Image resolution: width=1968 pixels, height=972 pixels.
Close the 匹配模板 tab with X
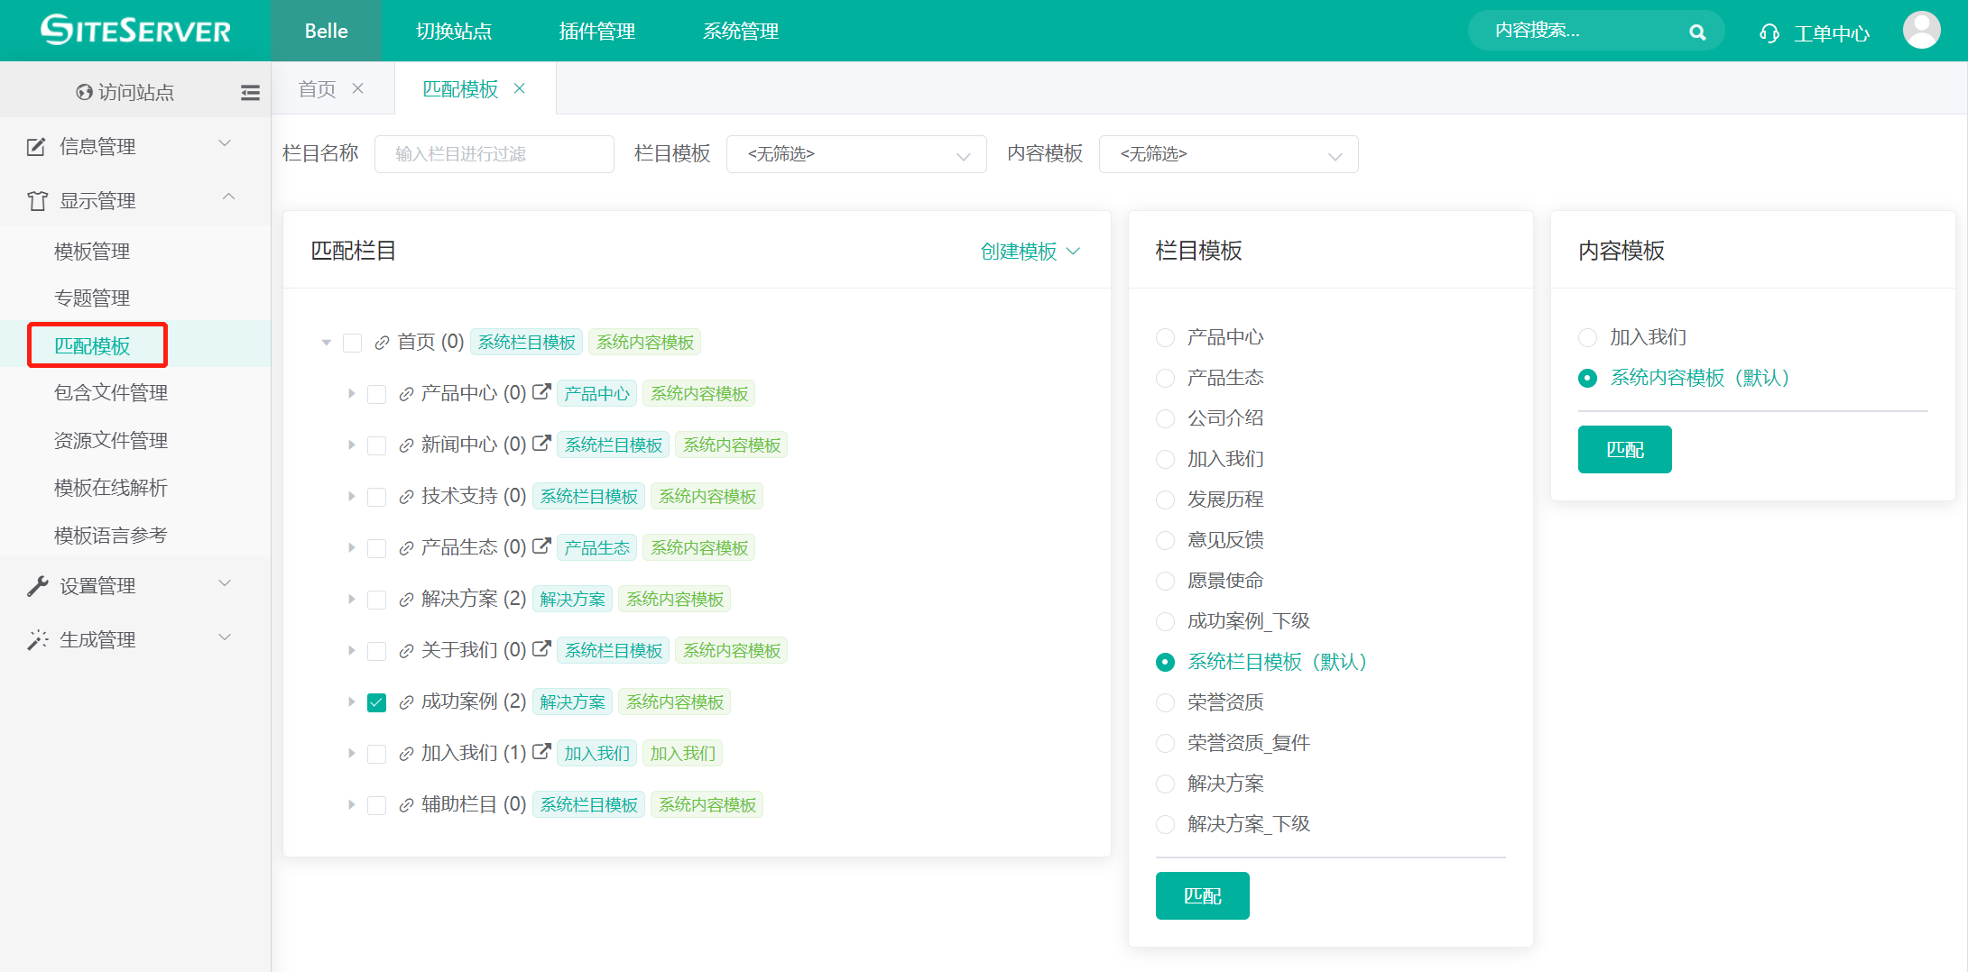(x=520, y=88)
